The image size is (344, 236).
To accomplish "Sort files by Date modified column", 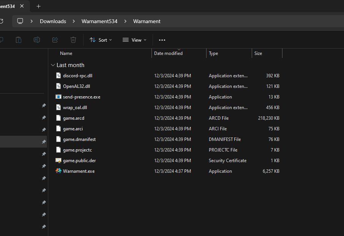I will (168, 53).
